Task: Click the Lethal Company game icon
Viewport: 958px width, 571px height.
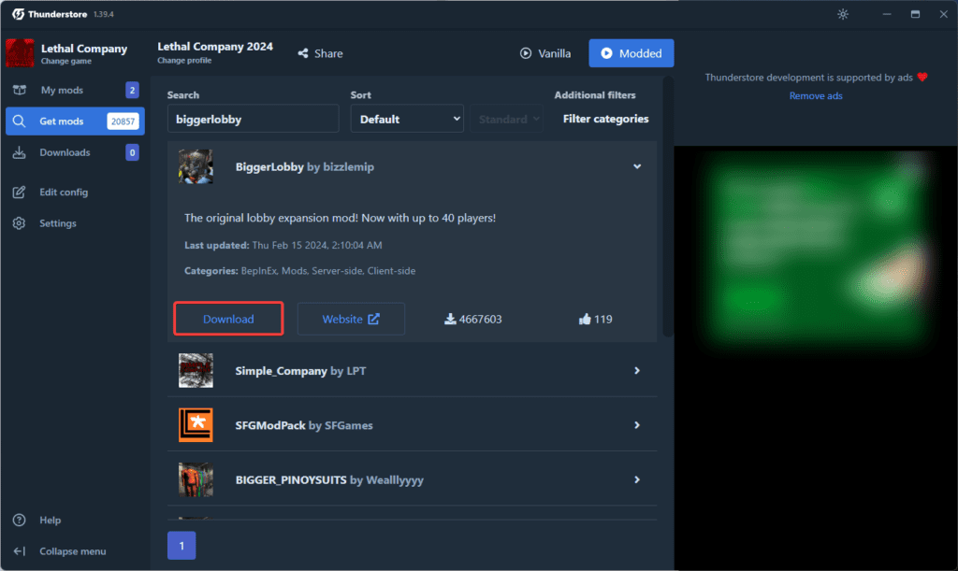Action: coord(20,53)
